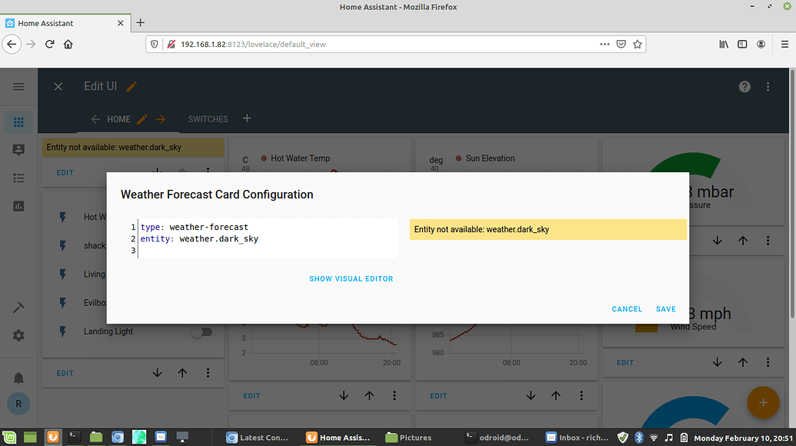Open the Configuration gear in sidebar
This screenshot has height=446, width=796.
[18, 335]
